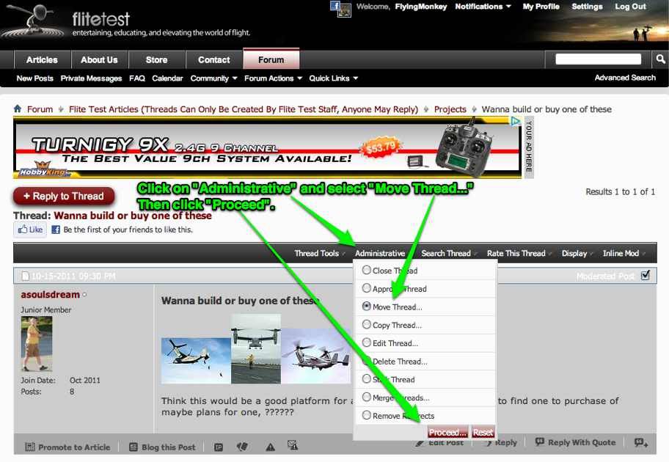Go to the Contact tab
The width and height of the screenshot is (669, 462).
pos(213,59)
